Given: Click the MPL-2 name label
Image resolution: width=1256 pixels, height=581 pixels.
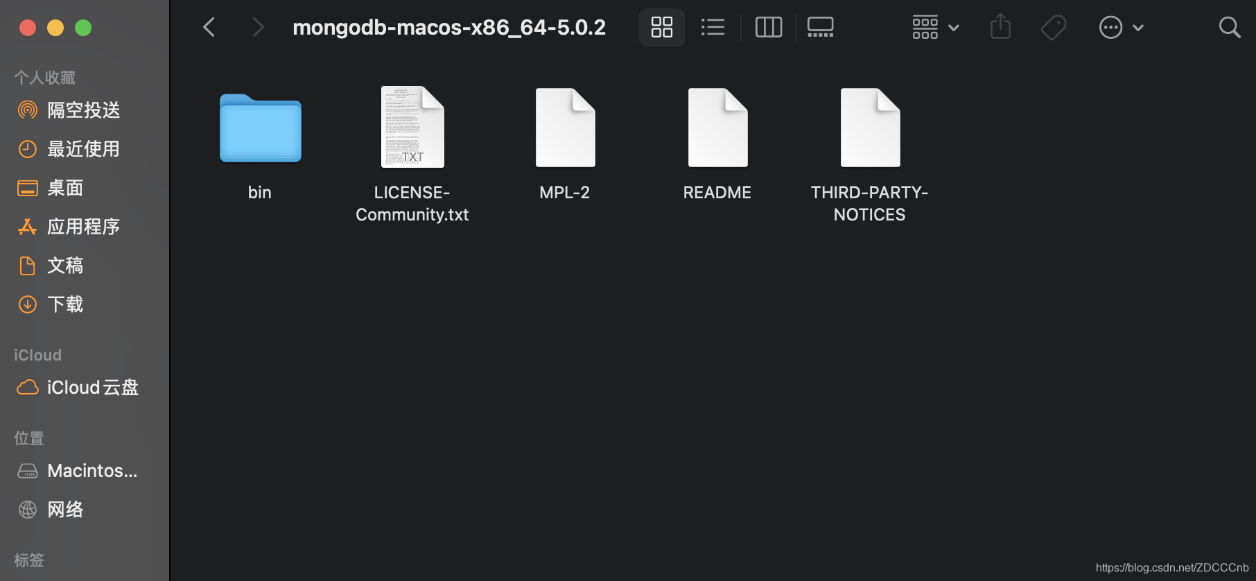Looking at the screenshot, I should tap(565, 193).
